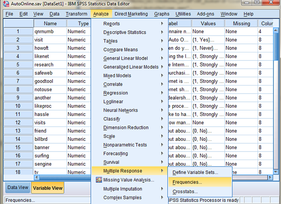Expand the Compare Means submenu

tap(130, 50)
